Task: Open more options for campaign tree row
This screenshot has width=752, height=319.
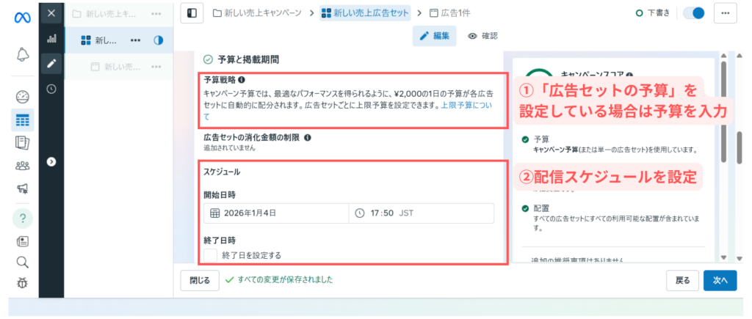Action: coord(156,14)
